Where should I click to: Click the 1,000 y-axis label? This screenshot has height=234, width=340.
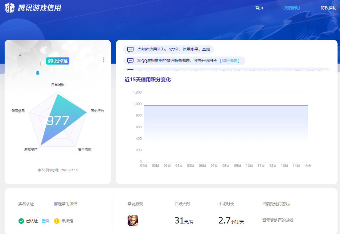coord(137,104)
